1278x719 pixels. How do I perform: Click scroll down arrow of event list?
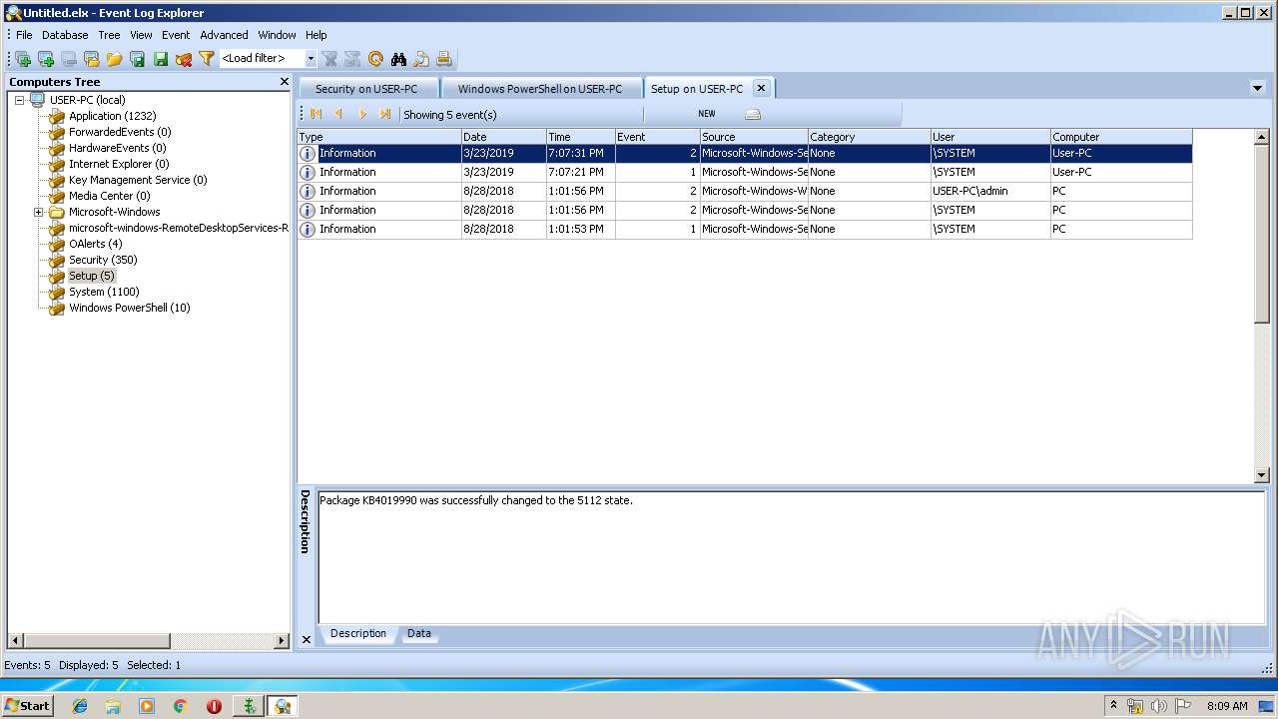[x=1262, y=475]
